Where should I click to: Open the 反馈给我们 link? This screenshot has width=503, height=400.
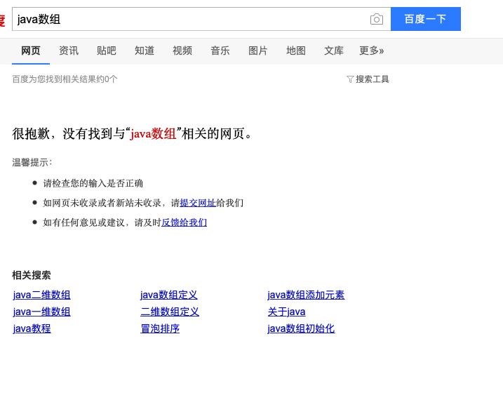click(x=184, y=222)
